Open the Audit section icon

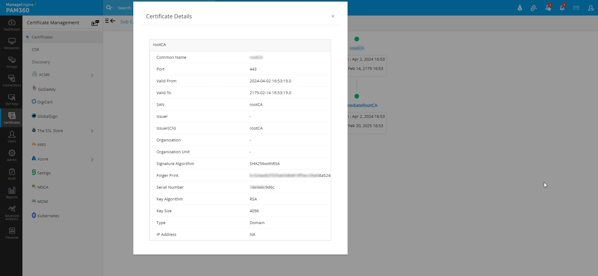click(12, 174)
